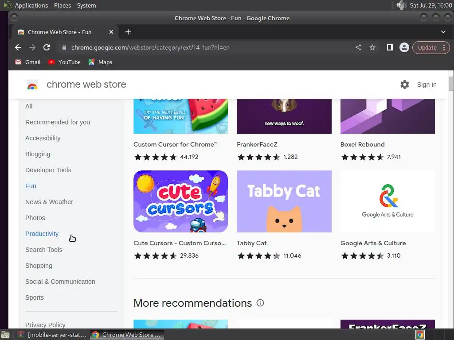Open the Search Tools category
Screen dimensions: 454x340
(x=44, y=250)
